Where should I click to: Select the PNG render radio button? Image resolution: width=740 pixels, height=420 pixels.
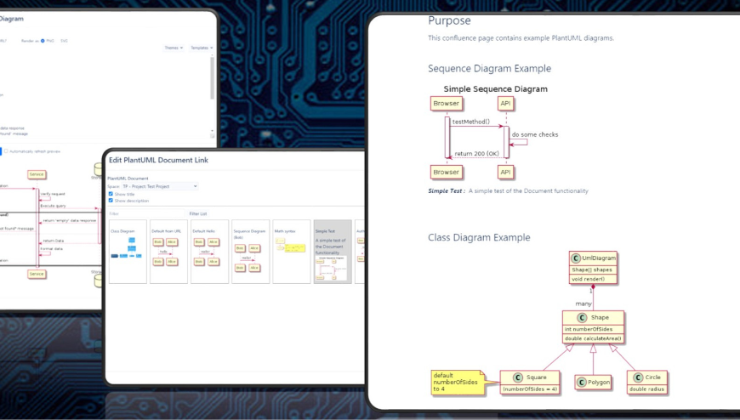point(43,40)
